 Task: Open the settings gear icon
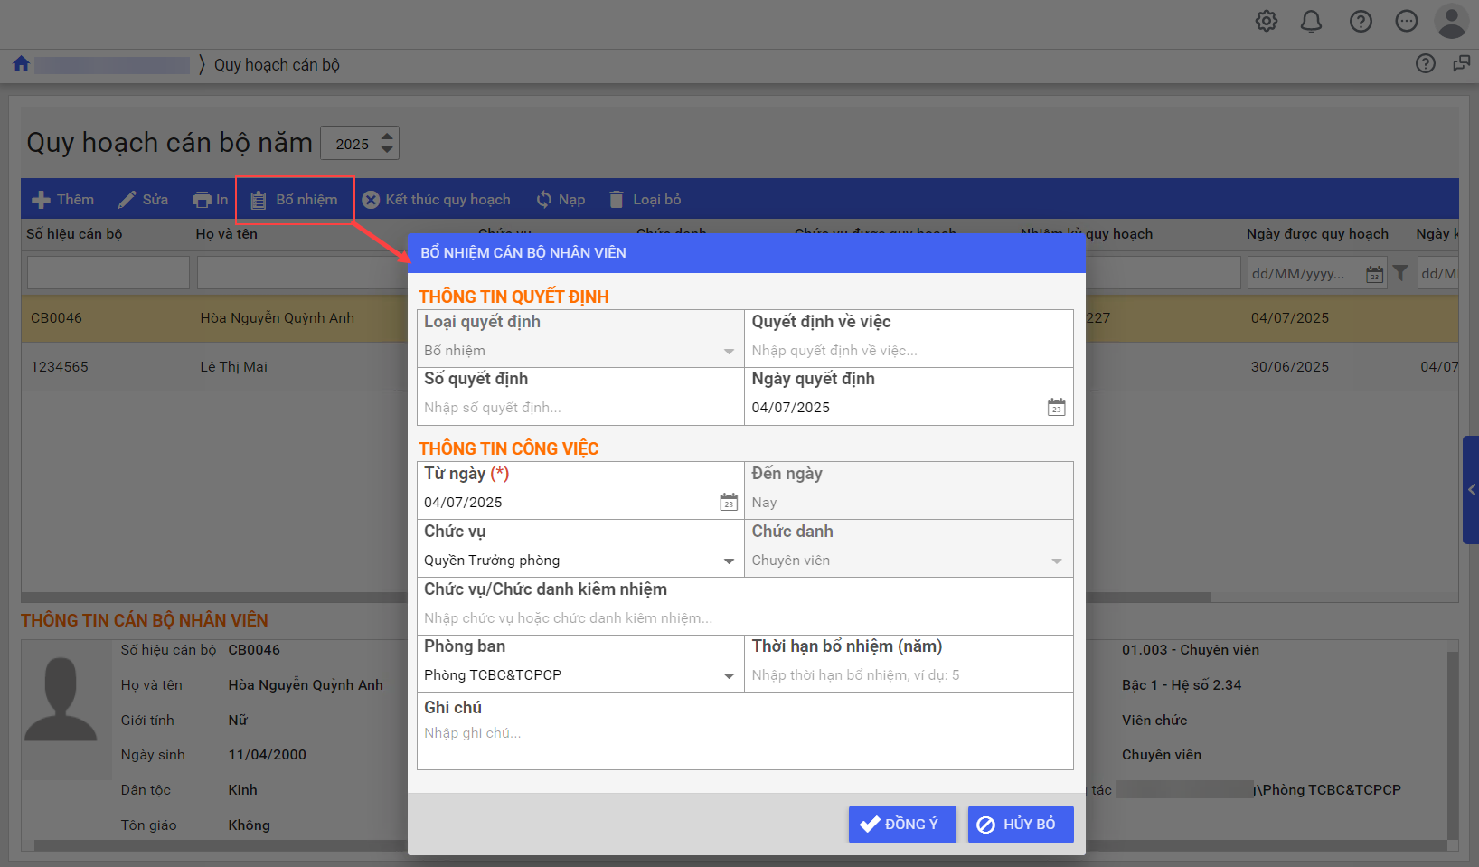tap(1267, 21)
